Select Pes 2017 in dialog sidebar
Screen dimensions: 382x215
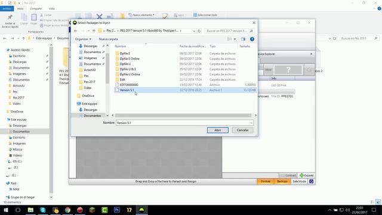coord(90,82)
